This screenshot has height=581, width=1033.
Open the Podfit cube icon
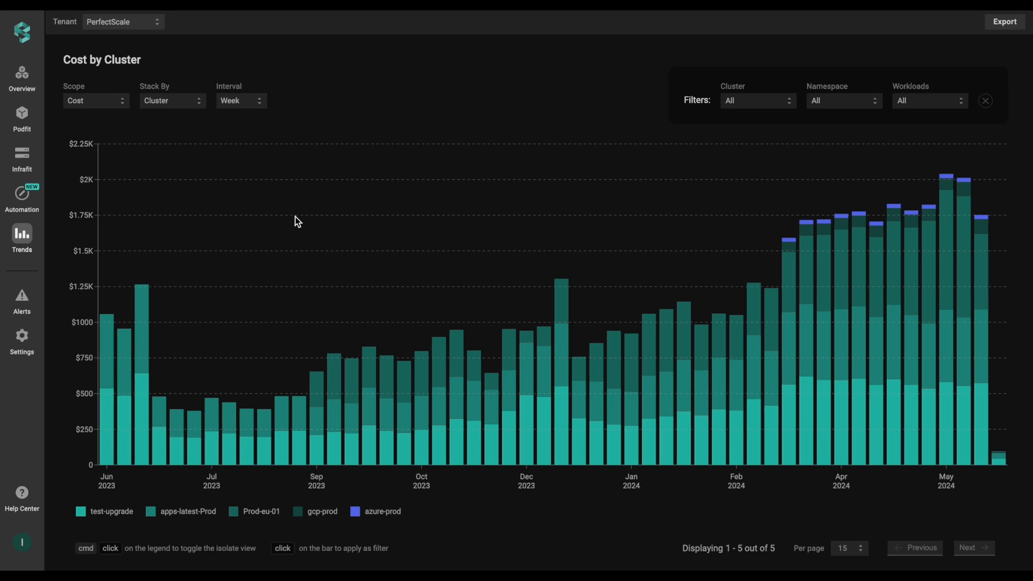pyautogui.click(x=22, y=114)
